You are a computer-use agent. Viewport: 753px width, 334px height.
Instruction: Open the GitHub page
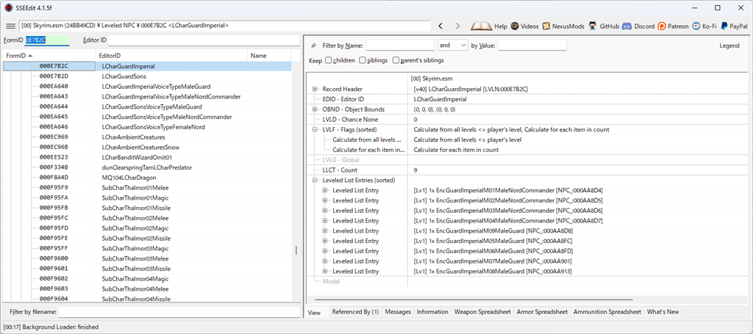coord(604,26)
